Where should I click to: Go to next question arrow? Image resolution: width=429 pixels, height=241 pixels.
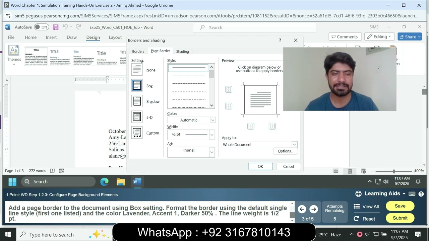314,209
